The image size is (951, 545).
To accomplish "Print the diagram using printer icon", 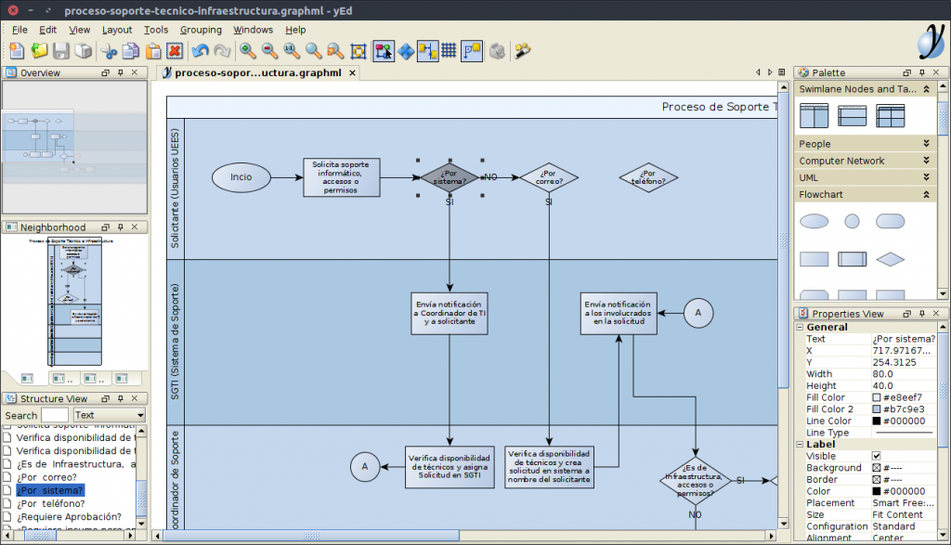I will coord(84,52).
